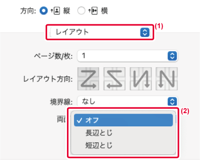Click the landscape orientation icon
Screen dimensions: 200x160
coord(93,11)
